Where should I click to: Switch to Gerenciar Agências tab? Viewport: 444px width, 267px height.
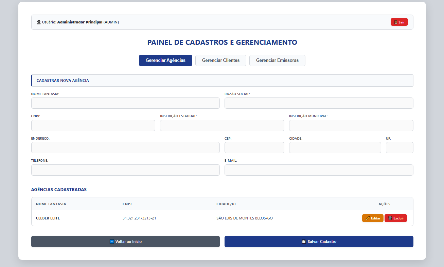(x=165, y=60)
